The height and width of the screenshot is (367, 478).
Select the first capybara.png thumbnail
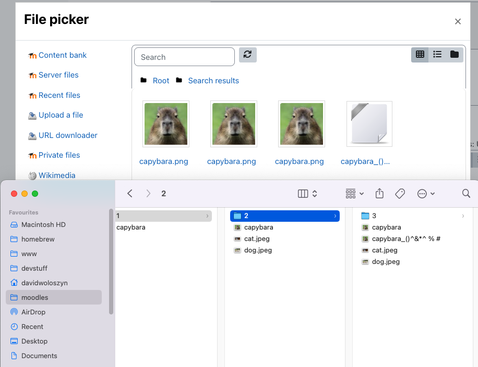coord(166,124)
